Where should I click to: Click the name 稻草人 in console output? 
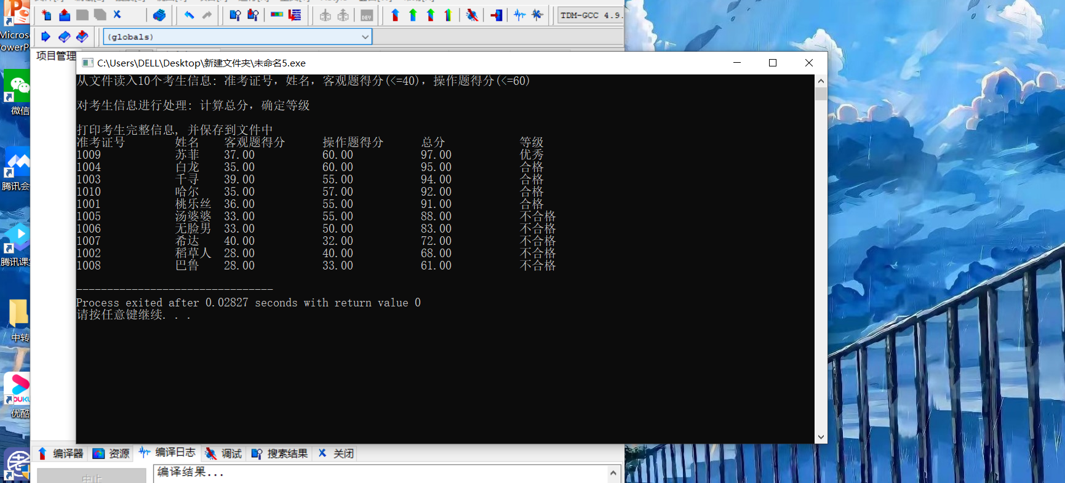[x=193, y=253]
